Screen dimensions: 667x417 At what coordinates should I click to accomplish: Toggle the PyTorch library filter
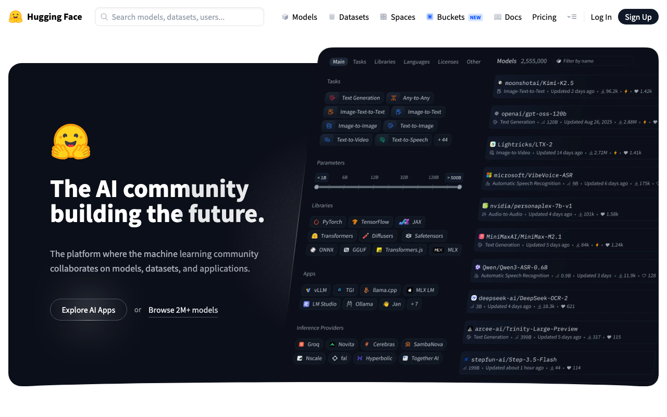point(328,222)
